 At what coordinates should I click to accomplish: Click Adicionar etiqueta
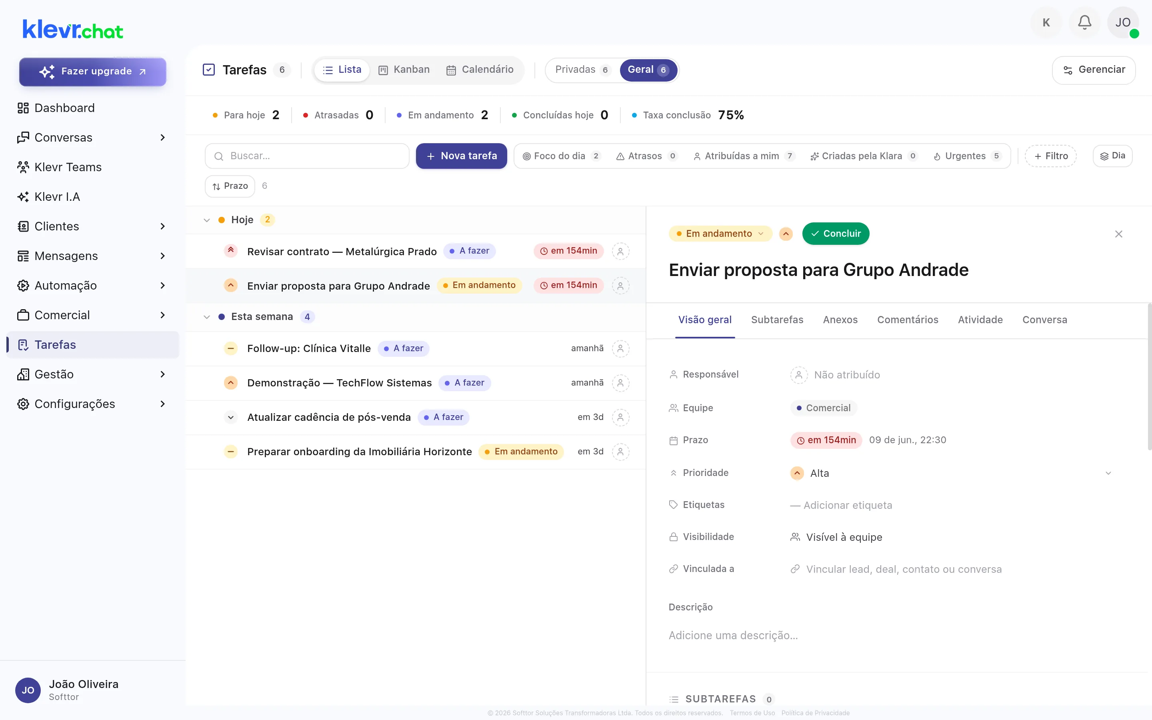[x=841, y=505]
